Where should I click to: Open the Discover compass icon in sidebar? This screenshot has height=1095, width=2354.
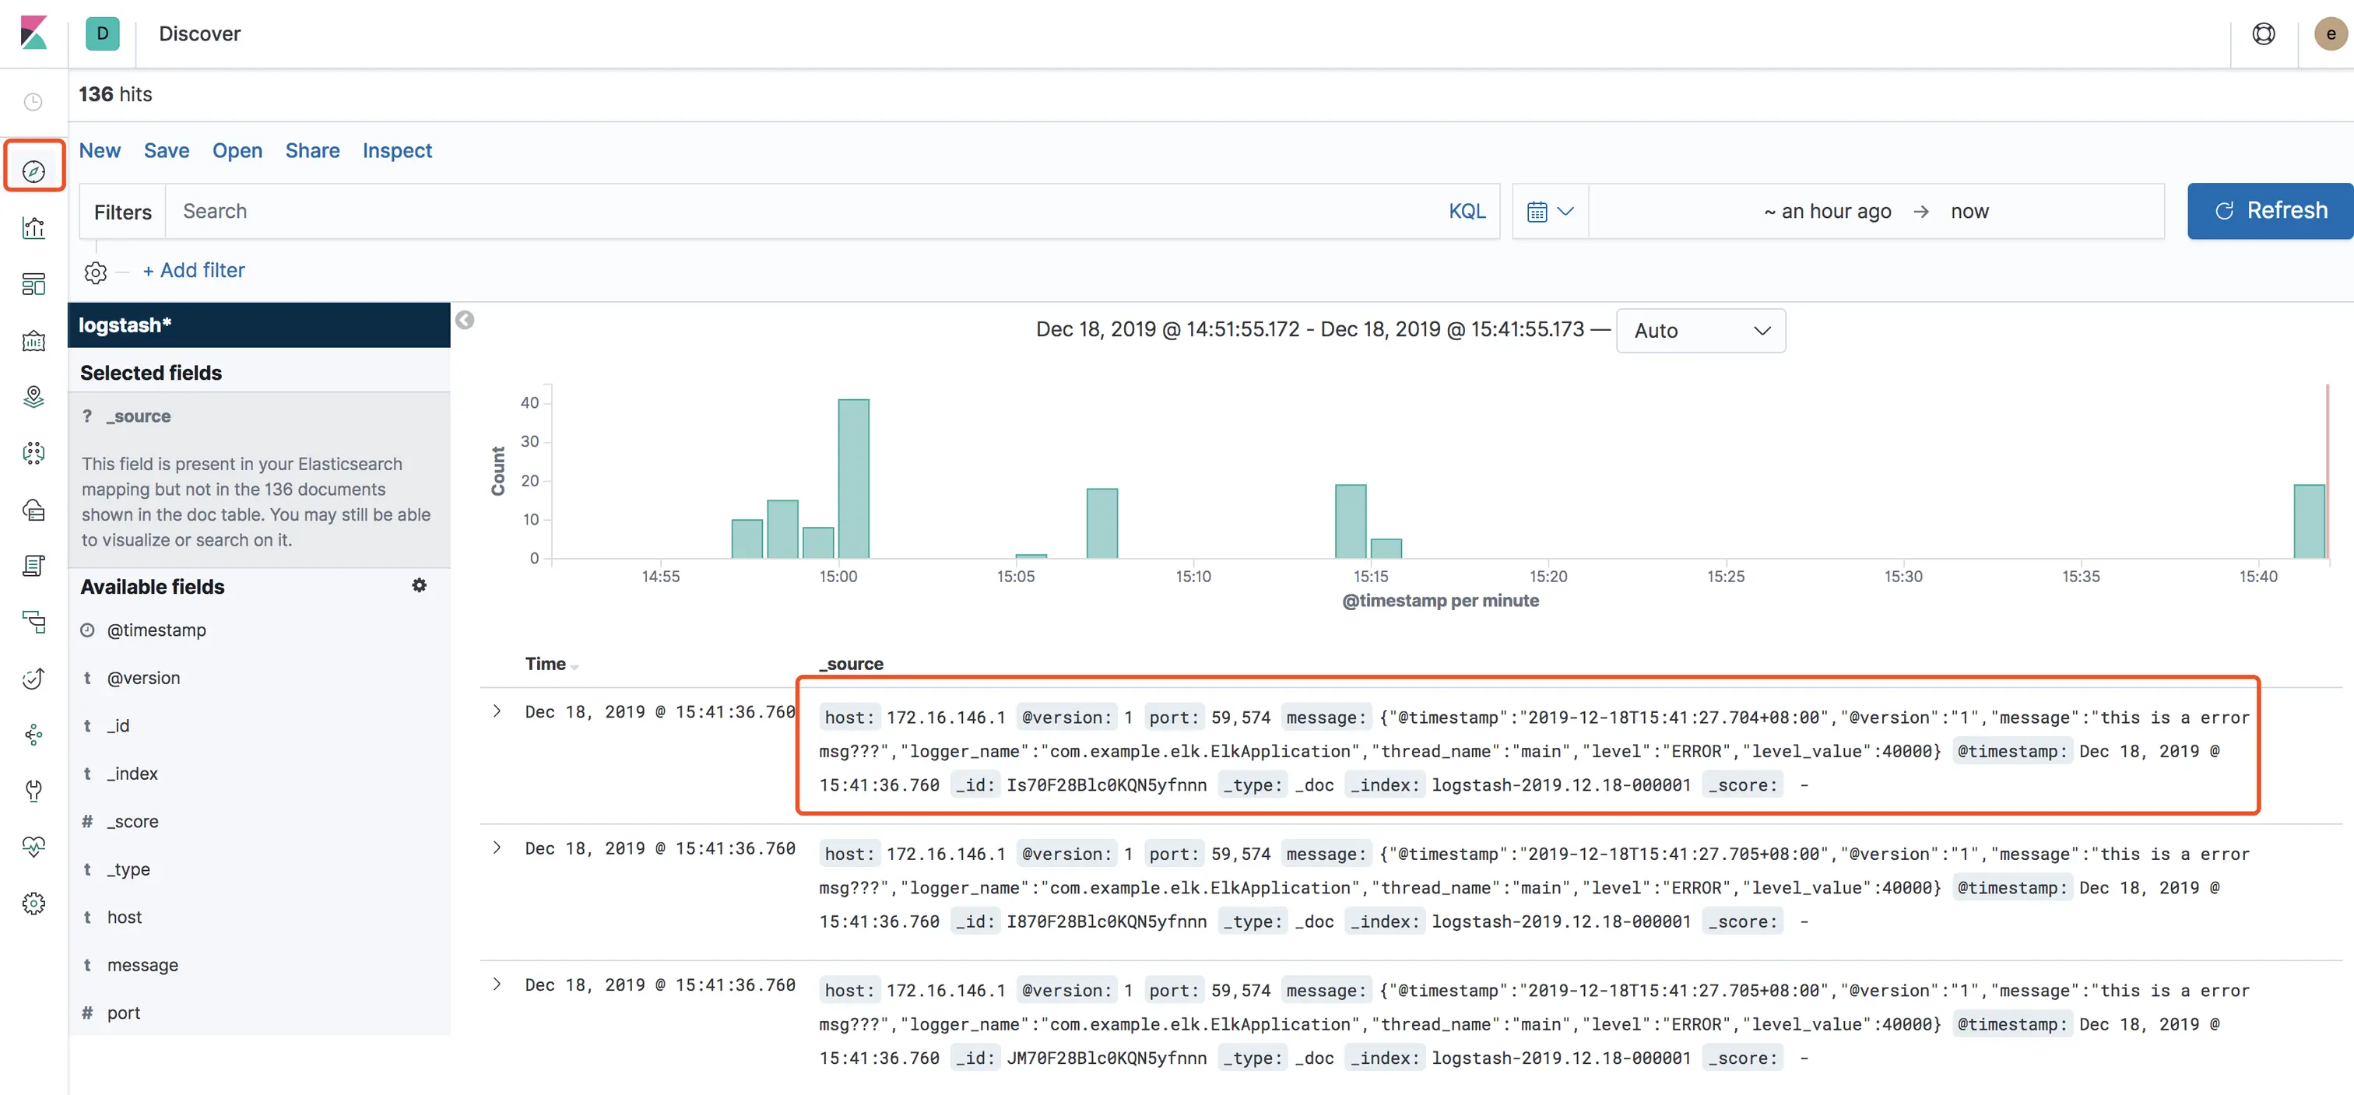[33, 170]
